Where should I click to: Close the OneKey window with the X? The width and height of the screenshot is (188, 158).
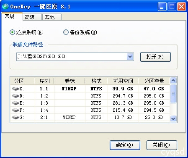pyautogui.click(x=181, y=7)
